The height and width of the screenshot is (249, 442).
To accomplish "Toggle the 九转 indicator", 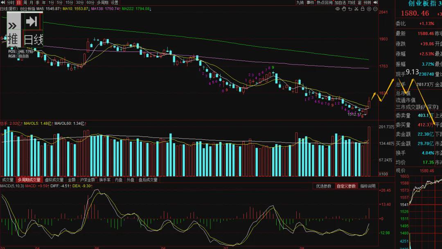I will 300,2.
